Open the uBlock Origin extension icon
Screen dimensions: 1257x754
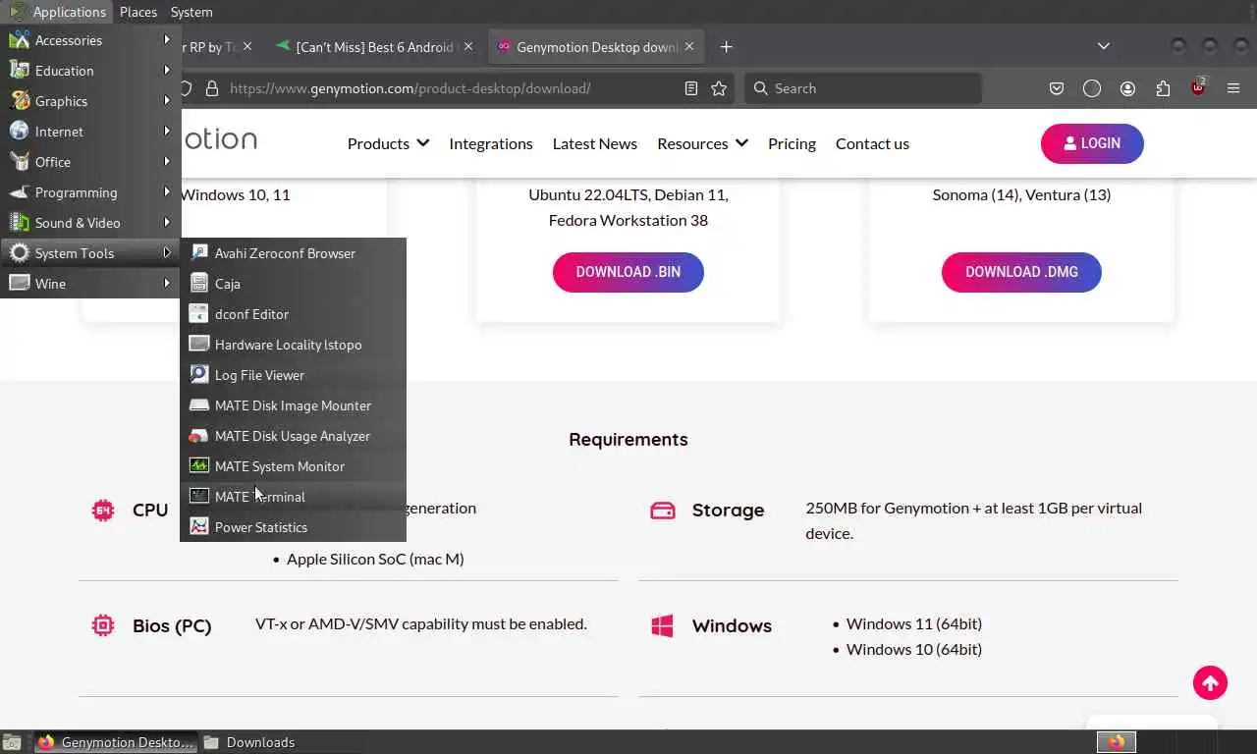pyautogui.click(x=1198, y=87)
